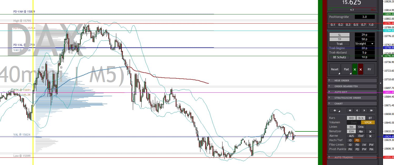Toggle Benutzer EIN button
The width and height of the screenshot is (394, 165).
[x=351, y=131]
